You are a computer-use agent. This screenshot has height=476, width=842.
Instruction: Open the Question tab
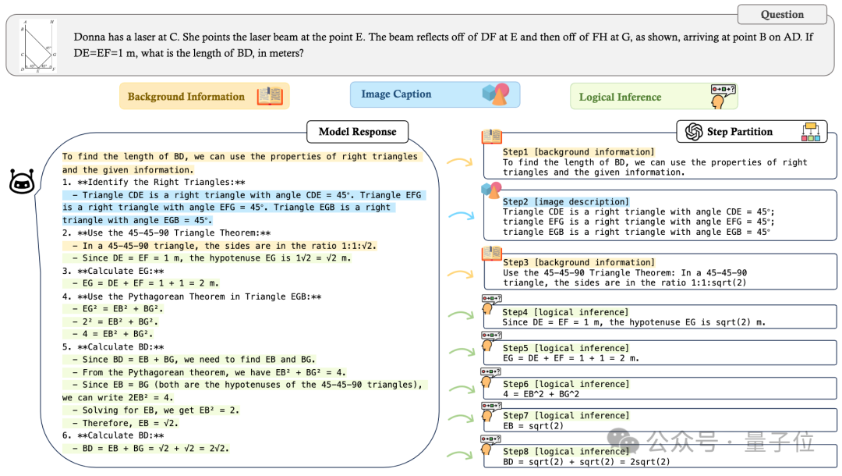[x=782, y=15]
